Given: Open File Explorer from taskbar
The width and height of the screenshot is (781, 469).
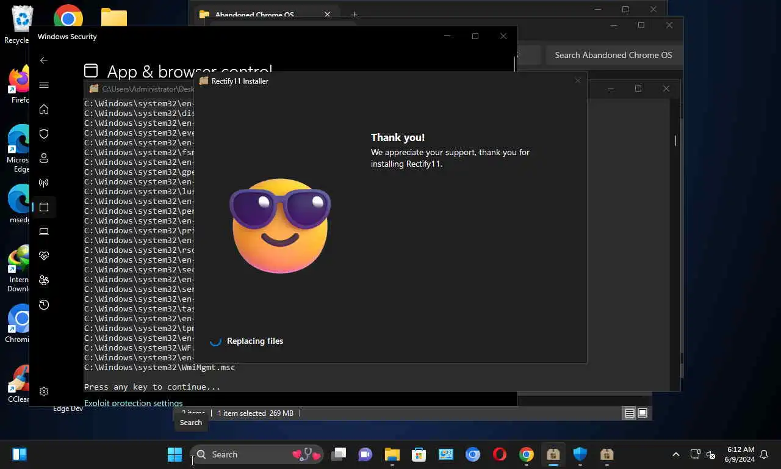Looking at the screenshot, I should click(392, 454).
